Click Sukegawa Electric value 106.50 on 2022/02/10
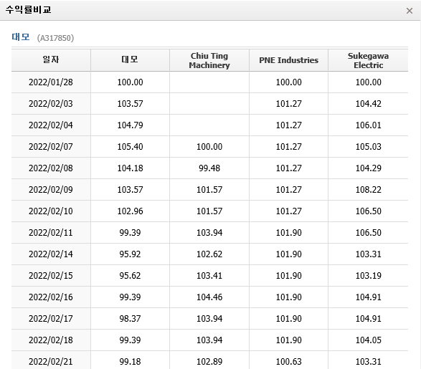Screen dimensions: 421x369 [369, 211]
